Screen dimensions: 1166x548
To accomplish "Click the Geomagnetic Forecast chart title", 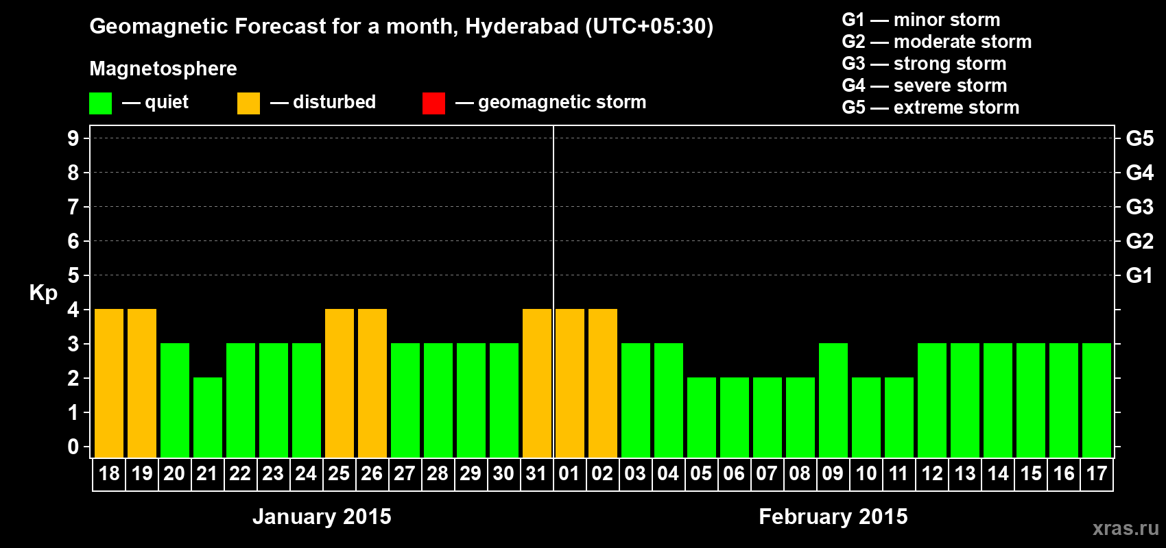I will click(401, 27).
